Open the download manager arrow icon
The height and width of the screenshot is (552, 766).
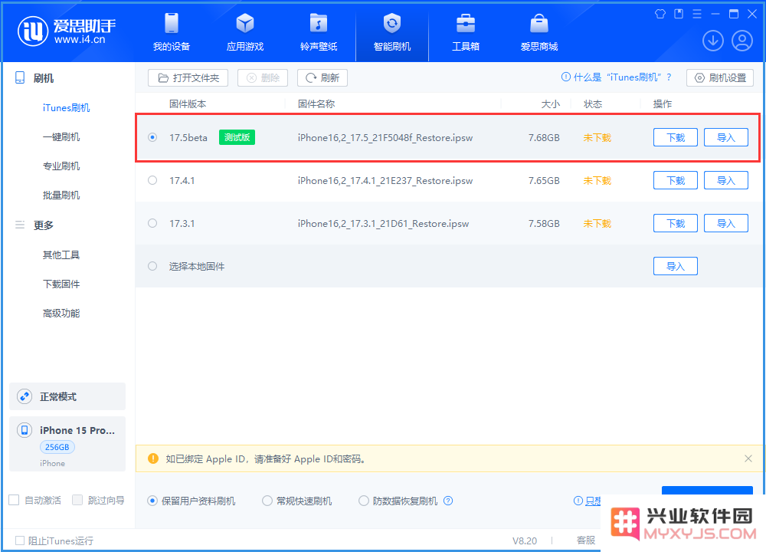(712, 41)
